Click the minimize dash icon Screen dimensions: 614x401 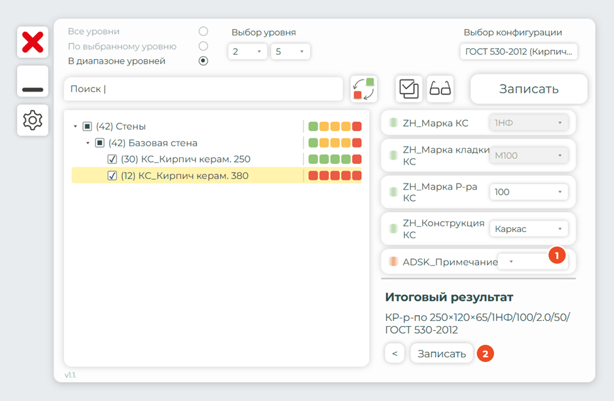(33, 81)
